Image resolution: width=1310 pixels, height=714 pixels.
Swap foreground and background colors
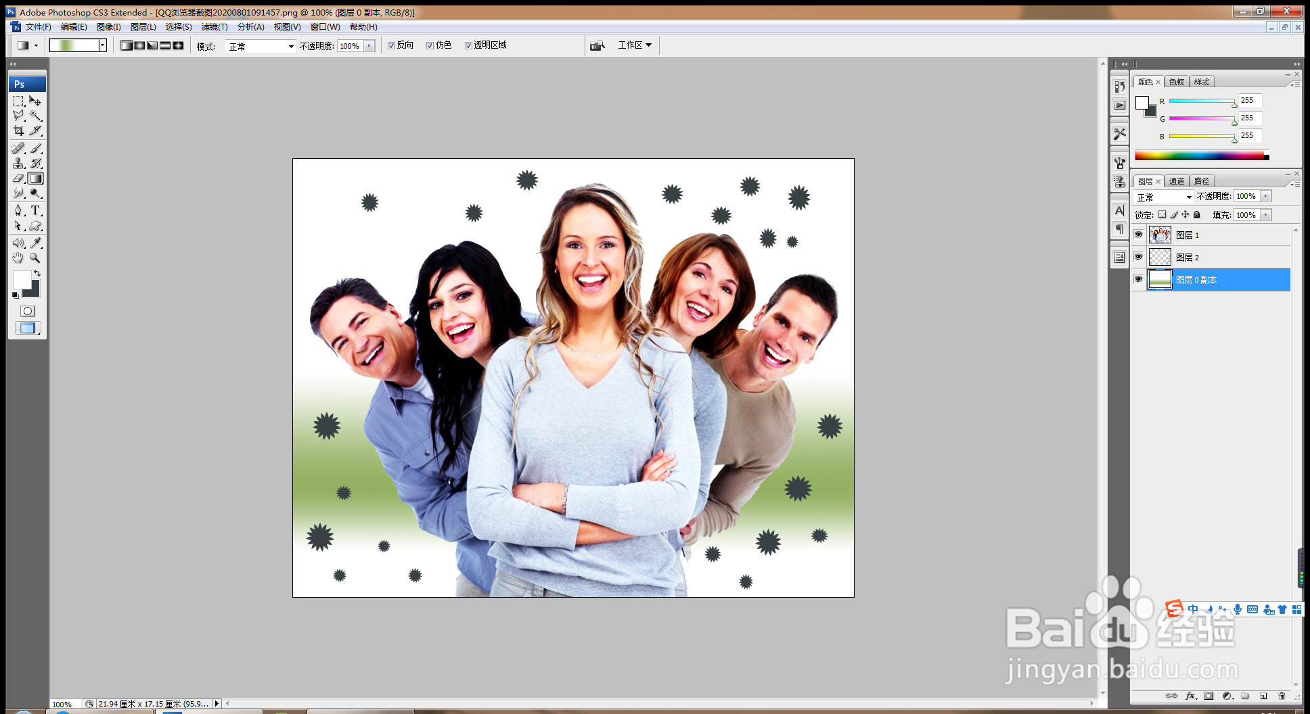point(37,273)
